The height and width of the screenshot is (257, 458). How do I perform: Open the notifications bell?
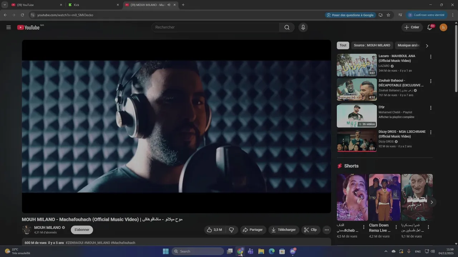(x=430, y=27)
